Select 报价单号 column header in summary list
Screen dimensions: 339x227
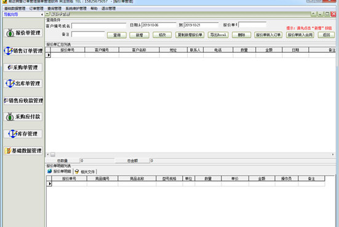coord(68,50)
